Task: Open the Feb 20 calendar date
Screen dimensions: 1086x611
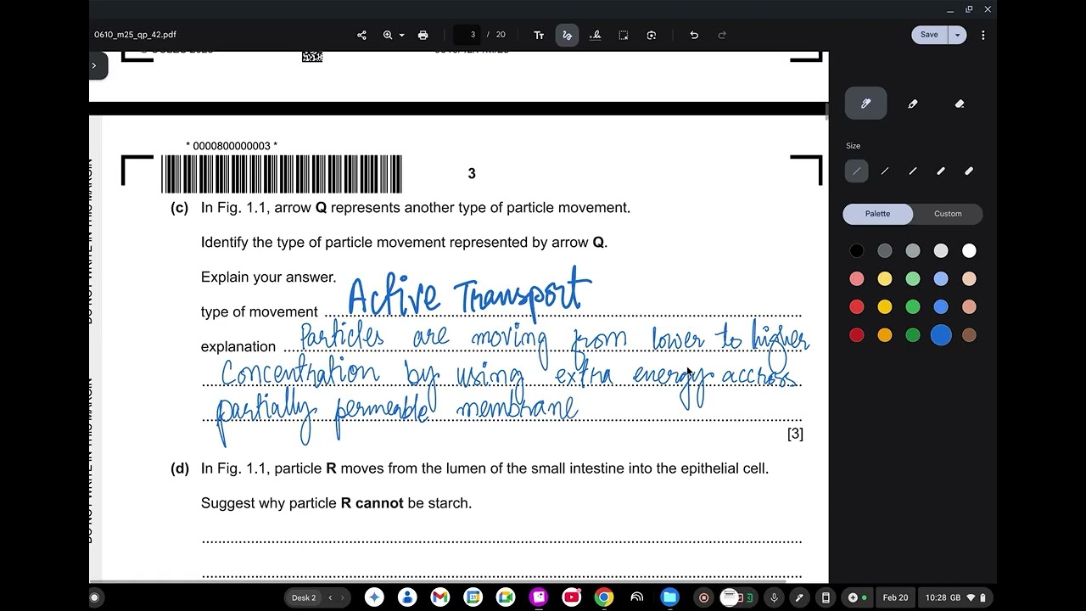Action: [x=895, y=597]
